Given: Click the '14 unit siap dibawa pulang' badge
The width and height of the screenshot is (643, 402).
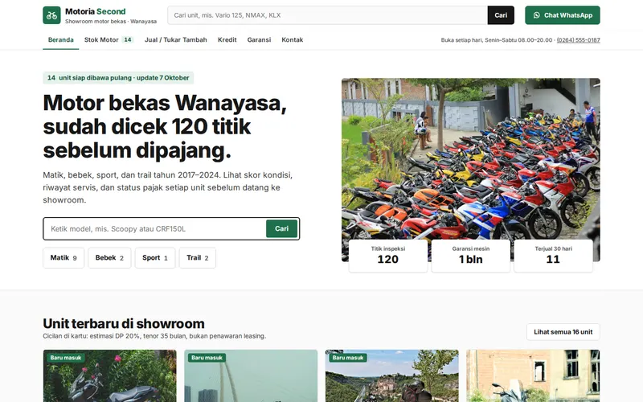Looking at the screenshot, I should point(118,77).
